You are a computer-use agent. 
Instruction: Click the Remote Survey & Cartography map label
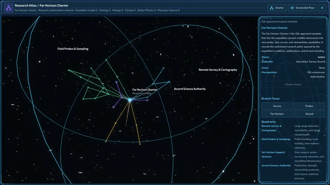[x=218, y=70]
